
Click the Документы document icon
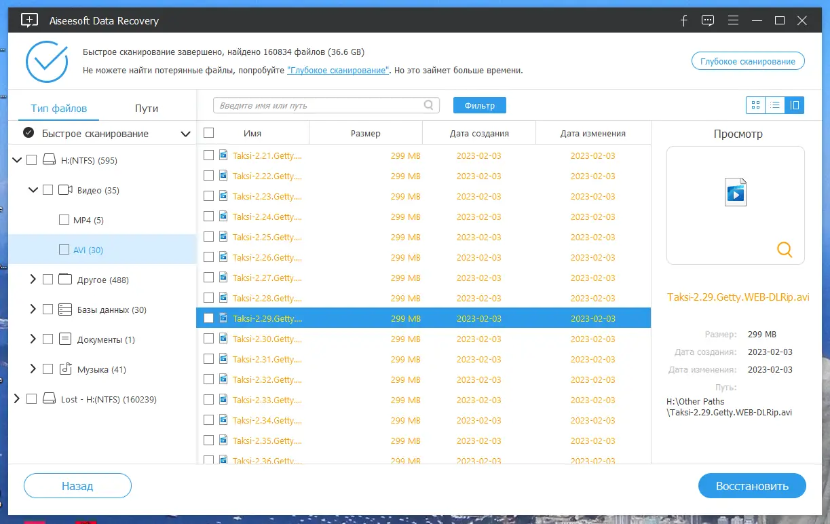[65, 339]
